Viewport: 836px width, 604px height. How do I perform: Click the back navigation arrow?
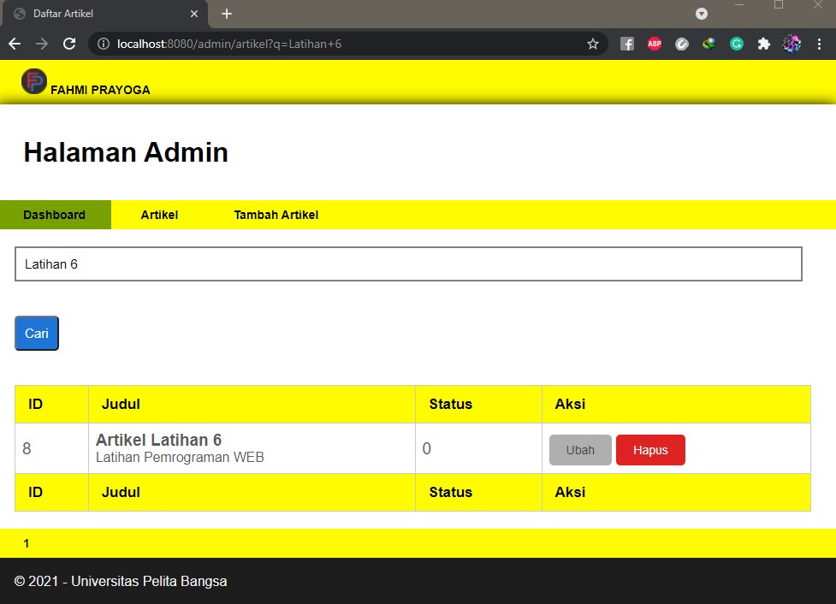point(14,43)
